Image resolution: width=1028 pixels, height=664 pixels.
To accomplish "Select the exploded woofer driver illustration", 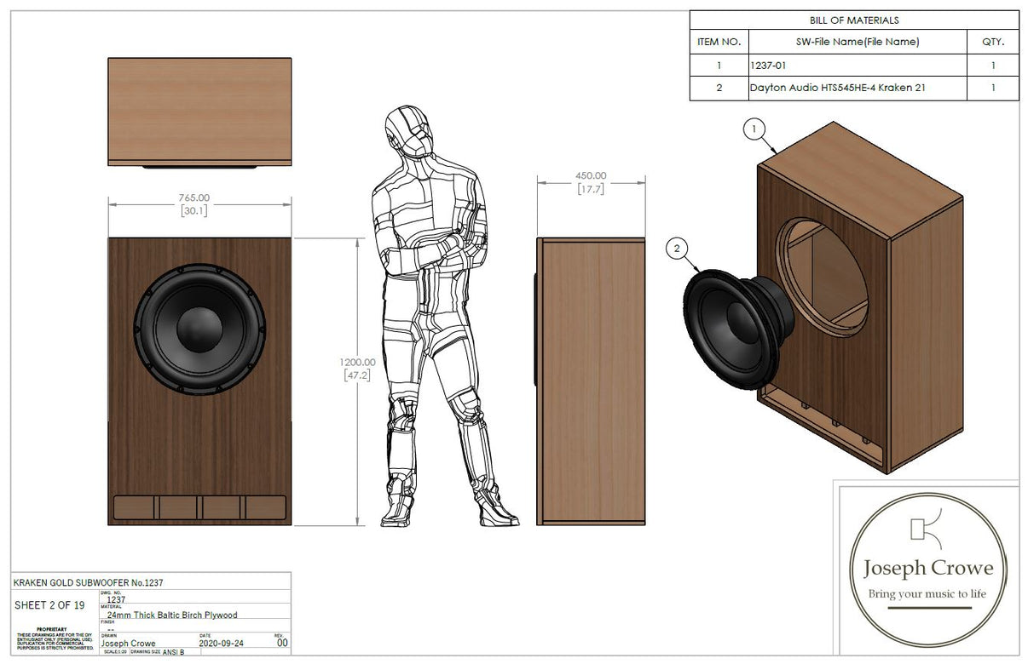I will click(734, 328).
